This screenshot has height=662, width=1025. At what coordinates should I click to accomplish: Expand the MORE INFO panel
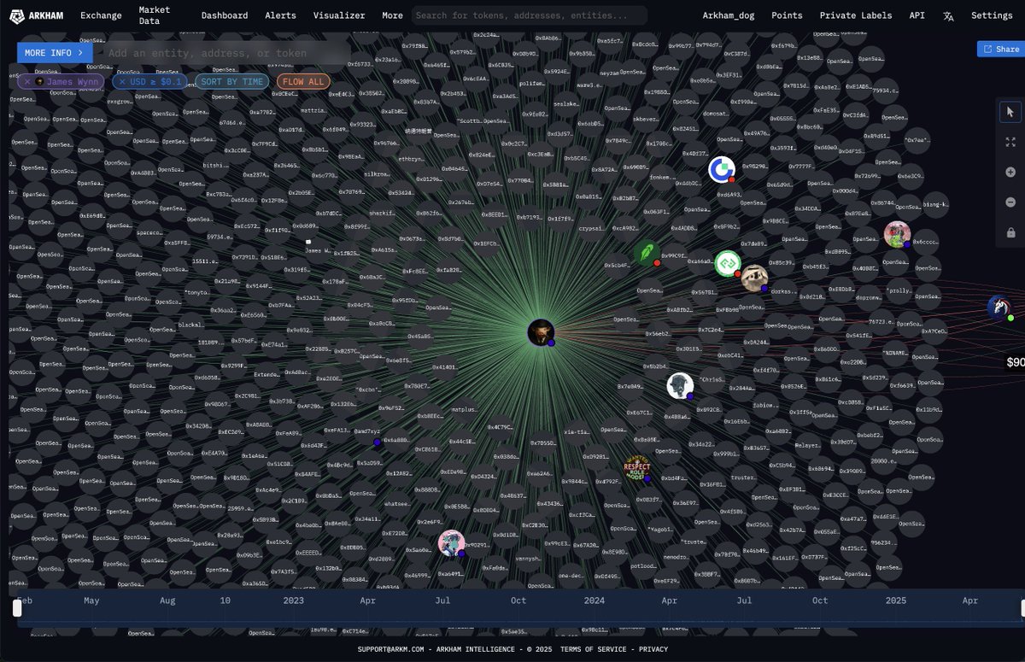coord(55,53)
